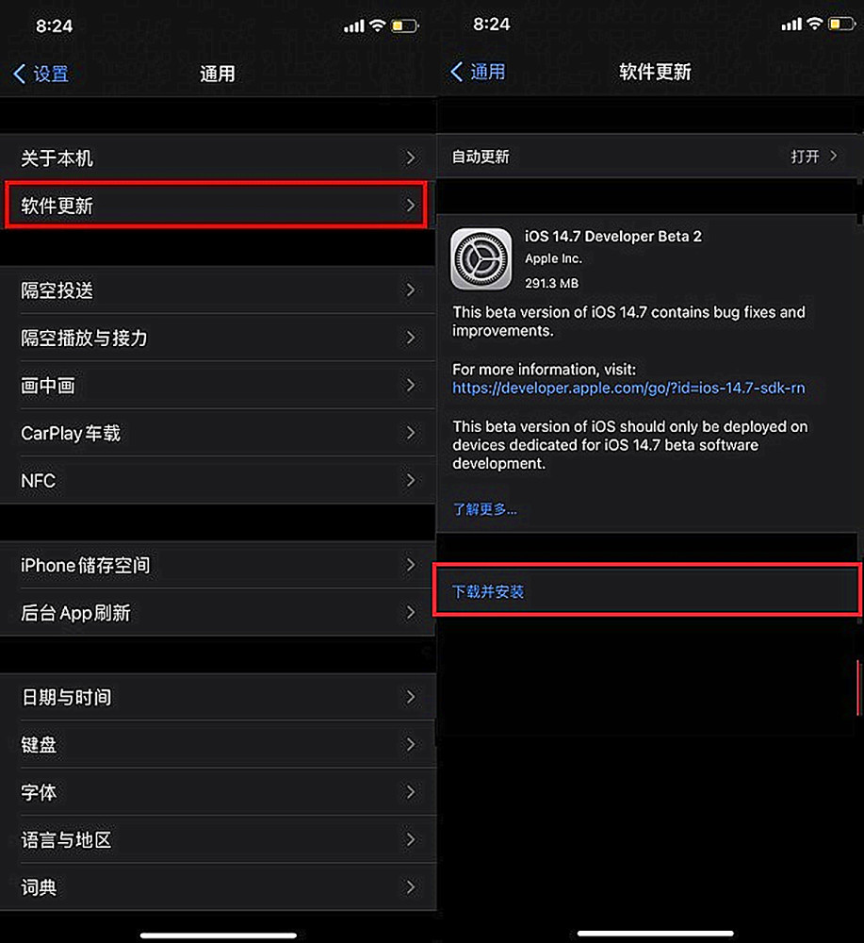Open the 语言与地区 settings row

click(x=218, y=839)
